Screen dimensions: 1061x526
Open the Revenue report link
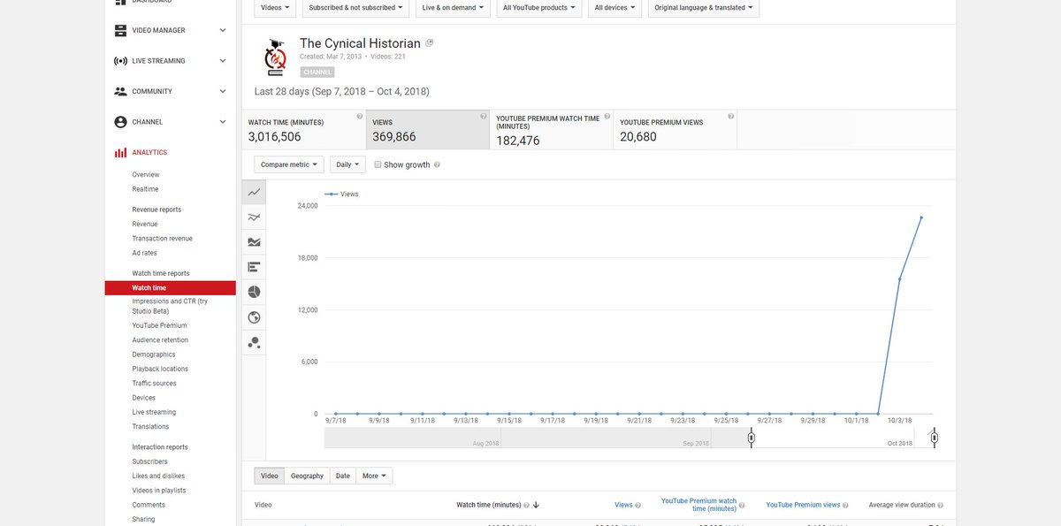click(145, 225)
